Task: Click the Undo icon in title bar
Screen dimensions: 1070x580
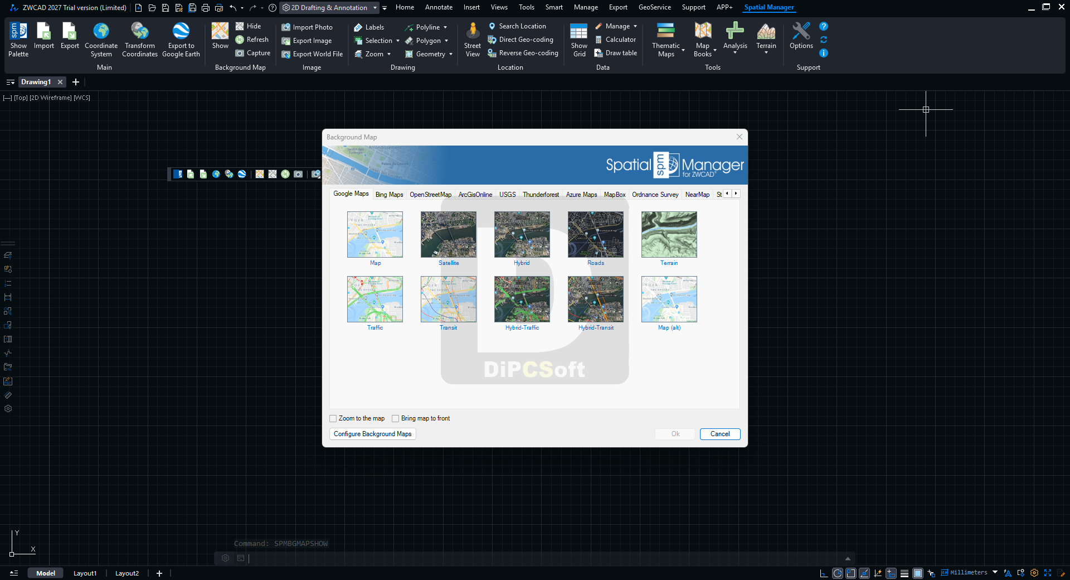Action: (233, 8)
